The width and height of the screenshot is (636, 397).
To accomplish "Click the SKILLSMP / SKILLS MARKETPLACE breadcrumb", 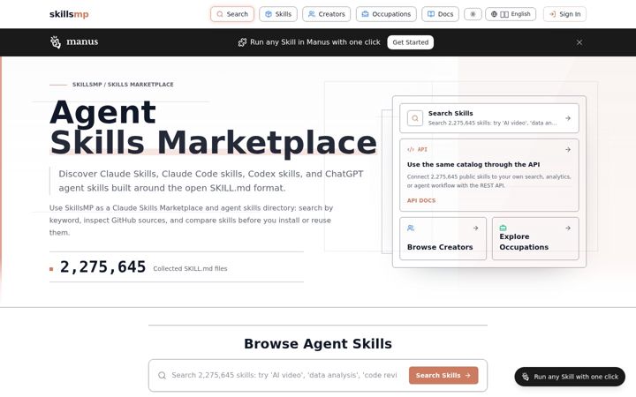I will point(123,85).
